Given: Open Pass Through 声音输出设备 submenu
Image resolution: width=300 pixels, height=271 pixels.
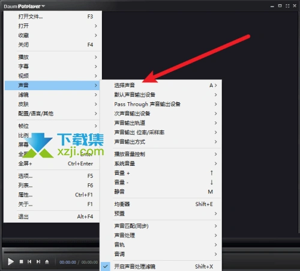Looking at the screenshot, I should (161, 104).
